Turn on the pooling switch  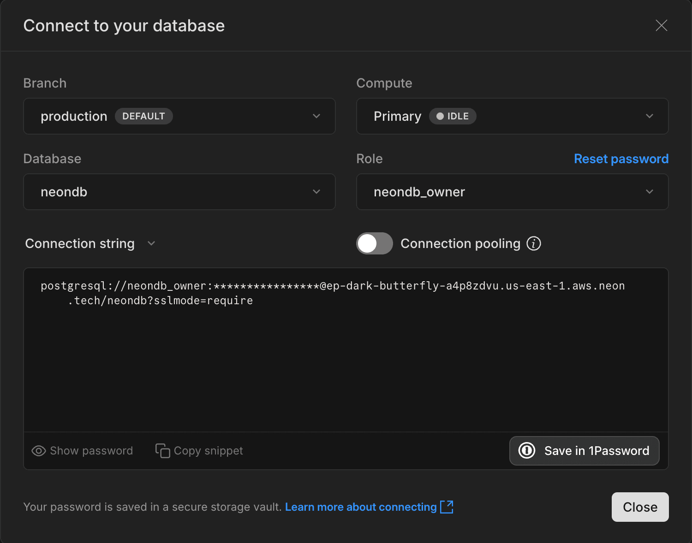(x=374, y=243)
